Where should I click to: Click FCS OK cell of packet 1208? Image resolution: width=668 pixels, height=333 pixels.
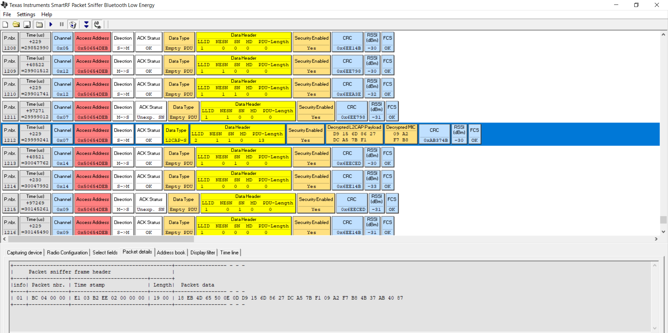[388, 42]
